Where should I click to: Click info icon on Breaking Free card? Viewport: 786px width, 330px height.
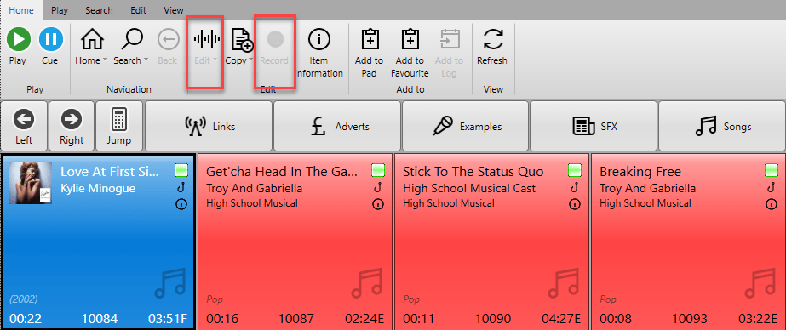click(772, 204)
